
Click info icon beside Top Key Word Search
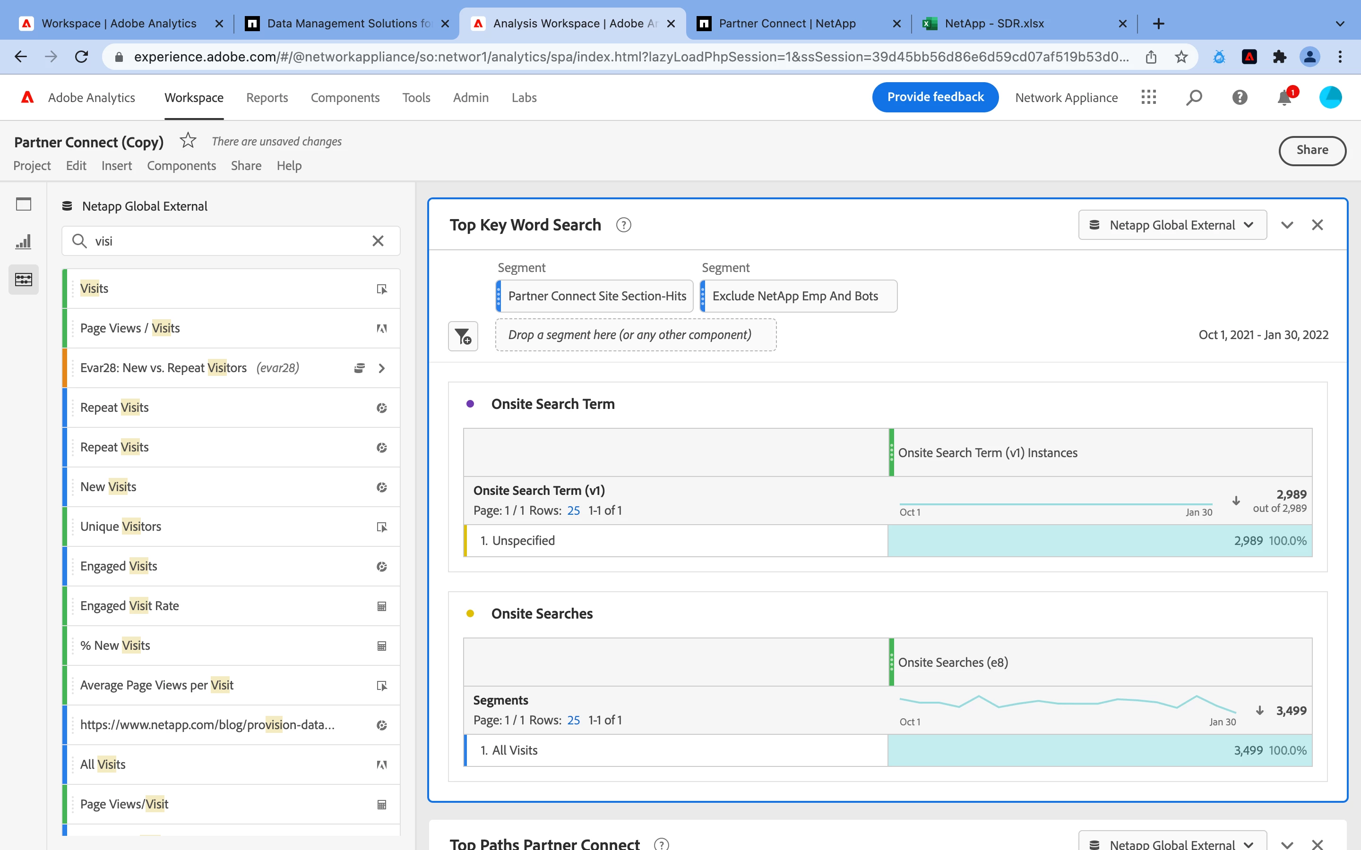coord(623,225)
